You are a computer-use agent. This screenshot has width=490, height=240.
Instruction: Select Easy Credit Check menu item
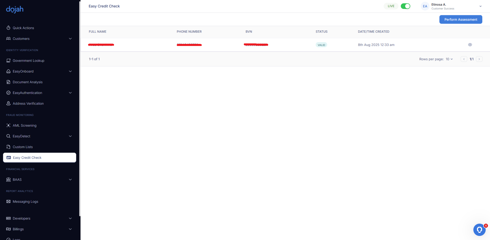click(40, 158)
